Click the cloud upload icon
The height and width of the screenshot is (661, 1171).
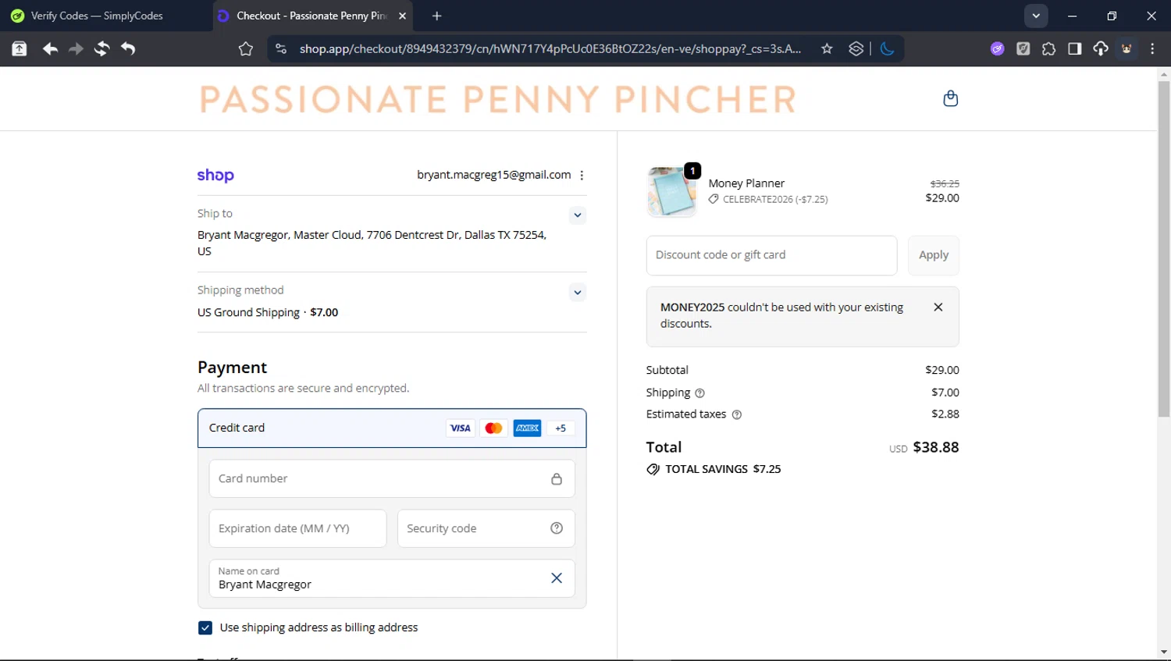pos(1100,49)
